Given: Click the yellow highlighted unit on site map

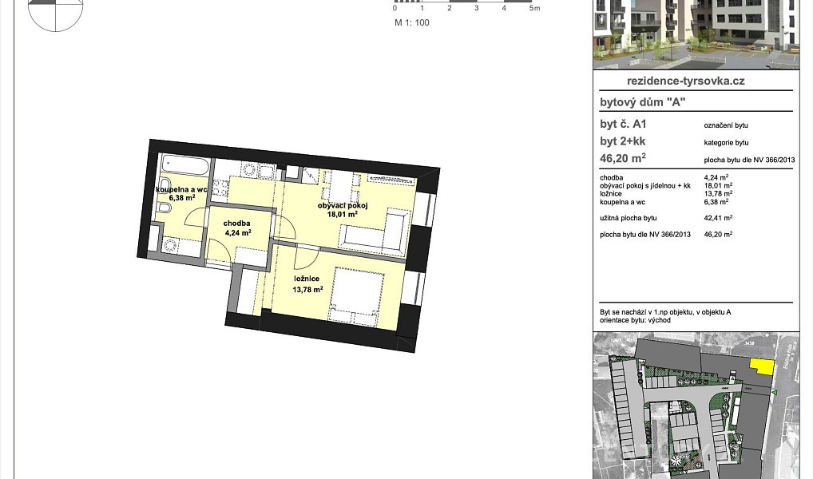Looking at the screenshot, I should [762, 367].
